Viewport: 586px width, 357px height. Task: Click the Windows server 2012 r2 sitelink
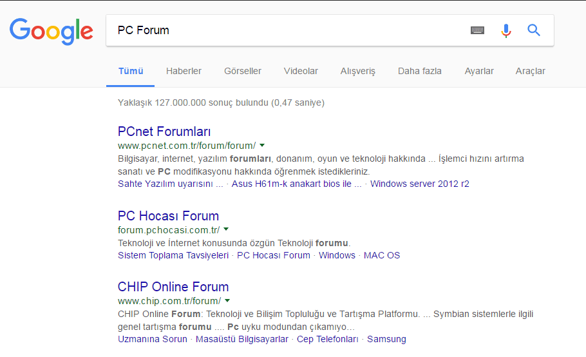[x=420, y=184]
